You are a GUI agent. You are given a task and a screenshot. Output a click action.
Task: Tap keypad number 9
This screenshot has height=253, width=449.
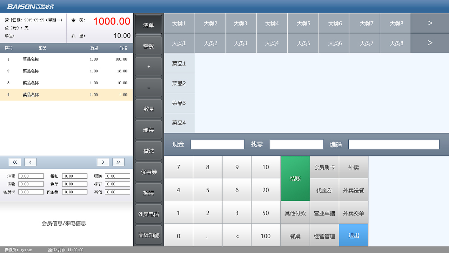pos(237,167)
